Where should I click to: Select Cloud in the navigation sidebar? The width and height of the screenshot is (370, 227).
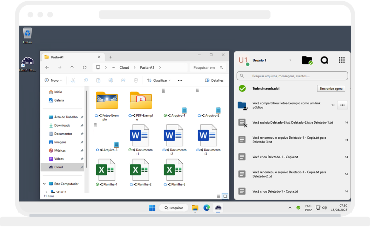(x=58, y=167)
